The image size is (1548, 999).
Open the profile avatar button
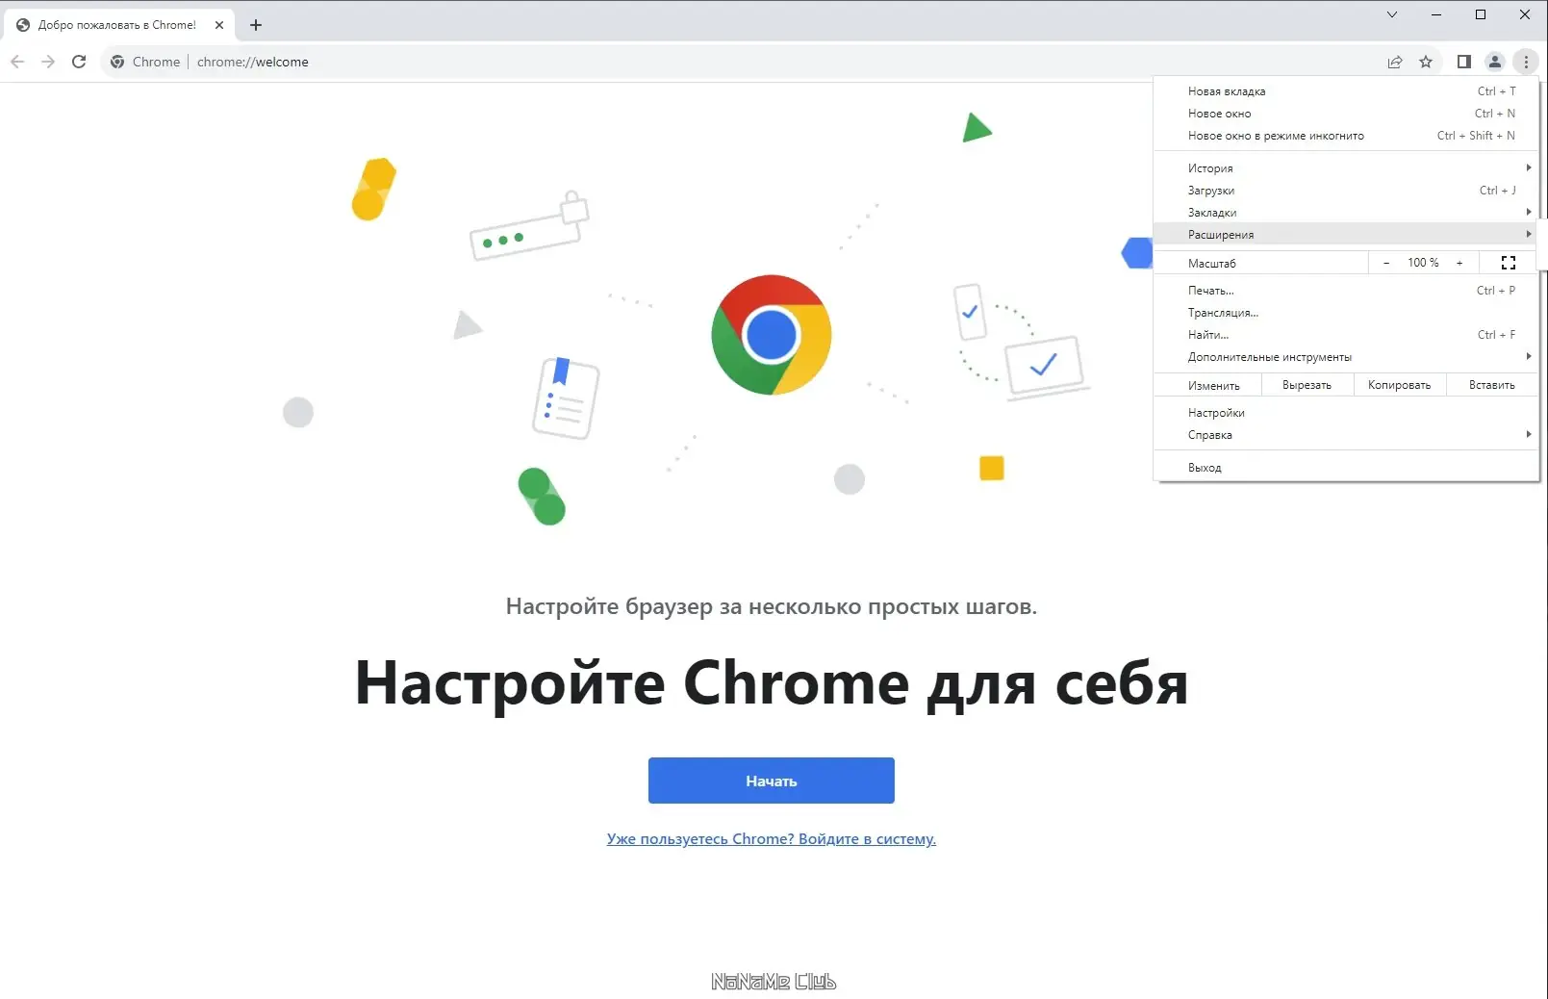point(1495,62)
